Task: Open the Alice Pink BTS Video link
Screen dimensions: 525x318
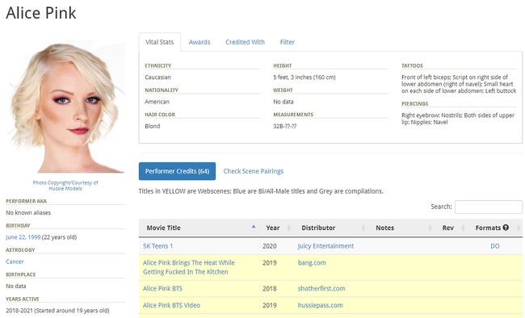Action: pos(171,305)
